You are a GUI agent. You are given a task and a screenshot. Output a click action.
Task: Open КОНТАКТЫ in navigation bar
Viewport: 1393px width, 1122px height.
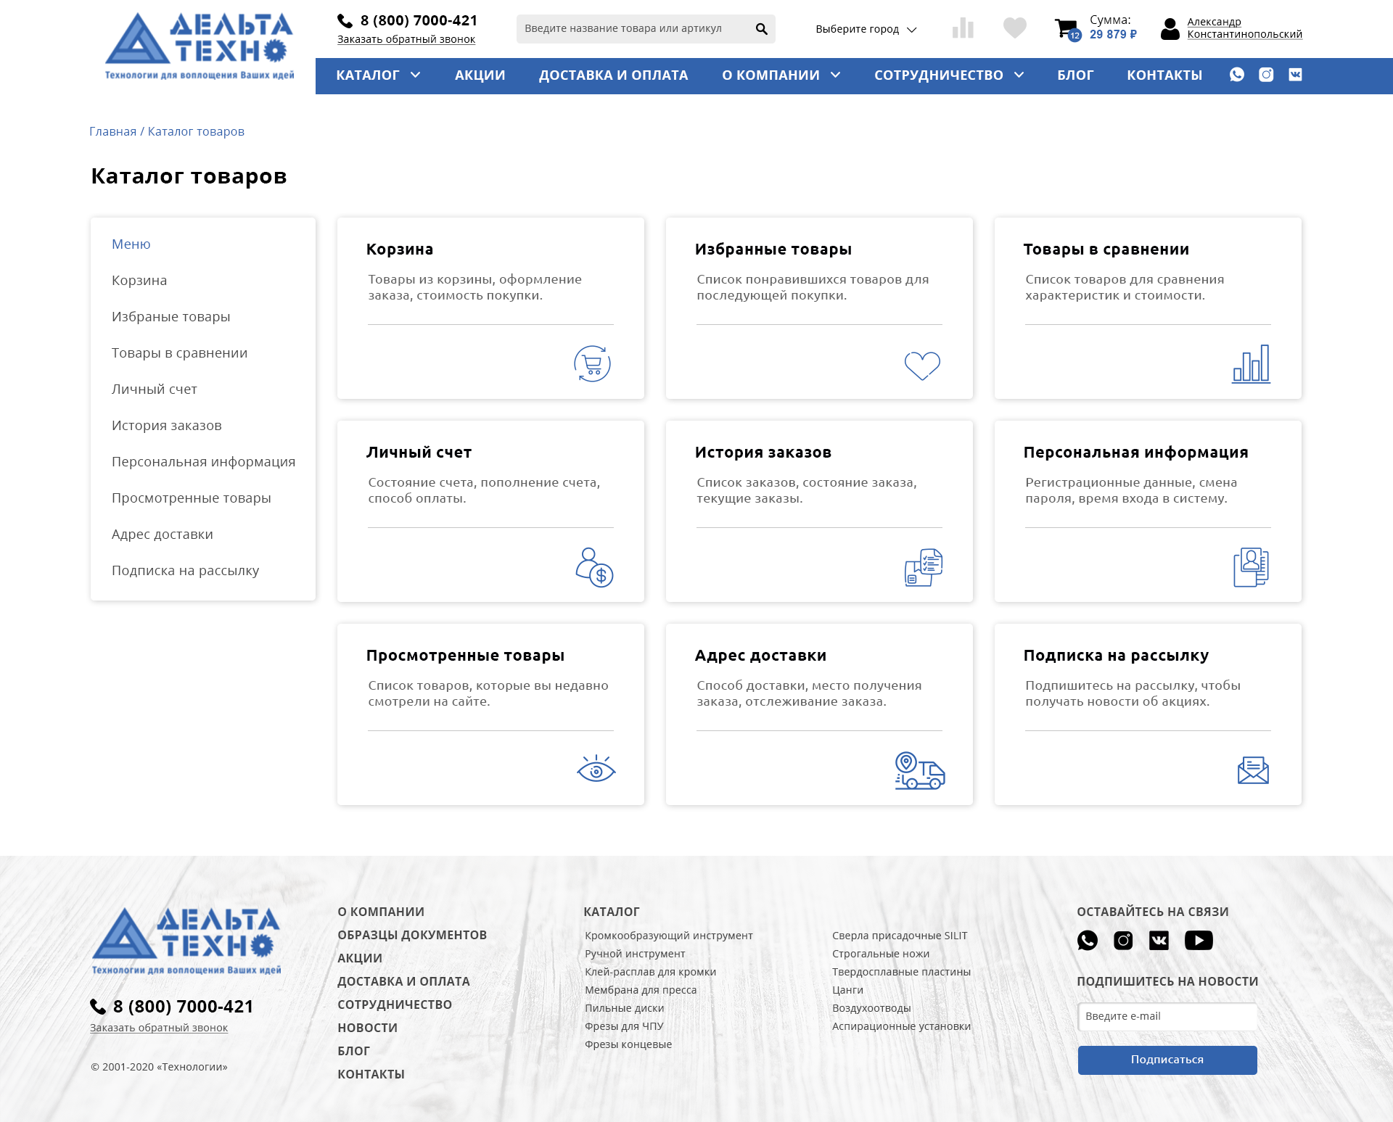pos(1164,75)
